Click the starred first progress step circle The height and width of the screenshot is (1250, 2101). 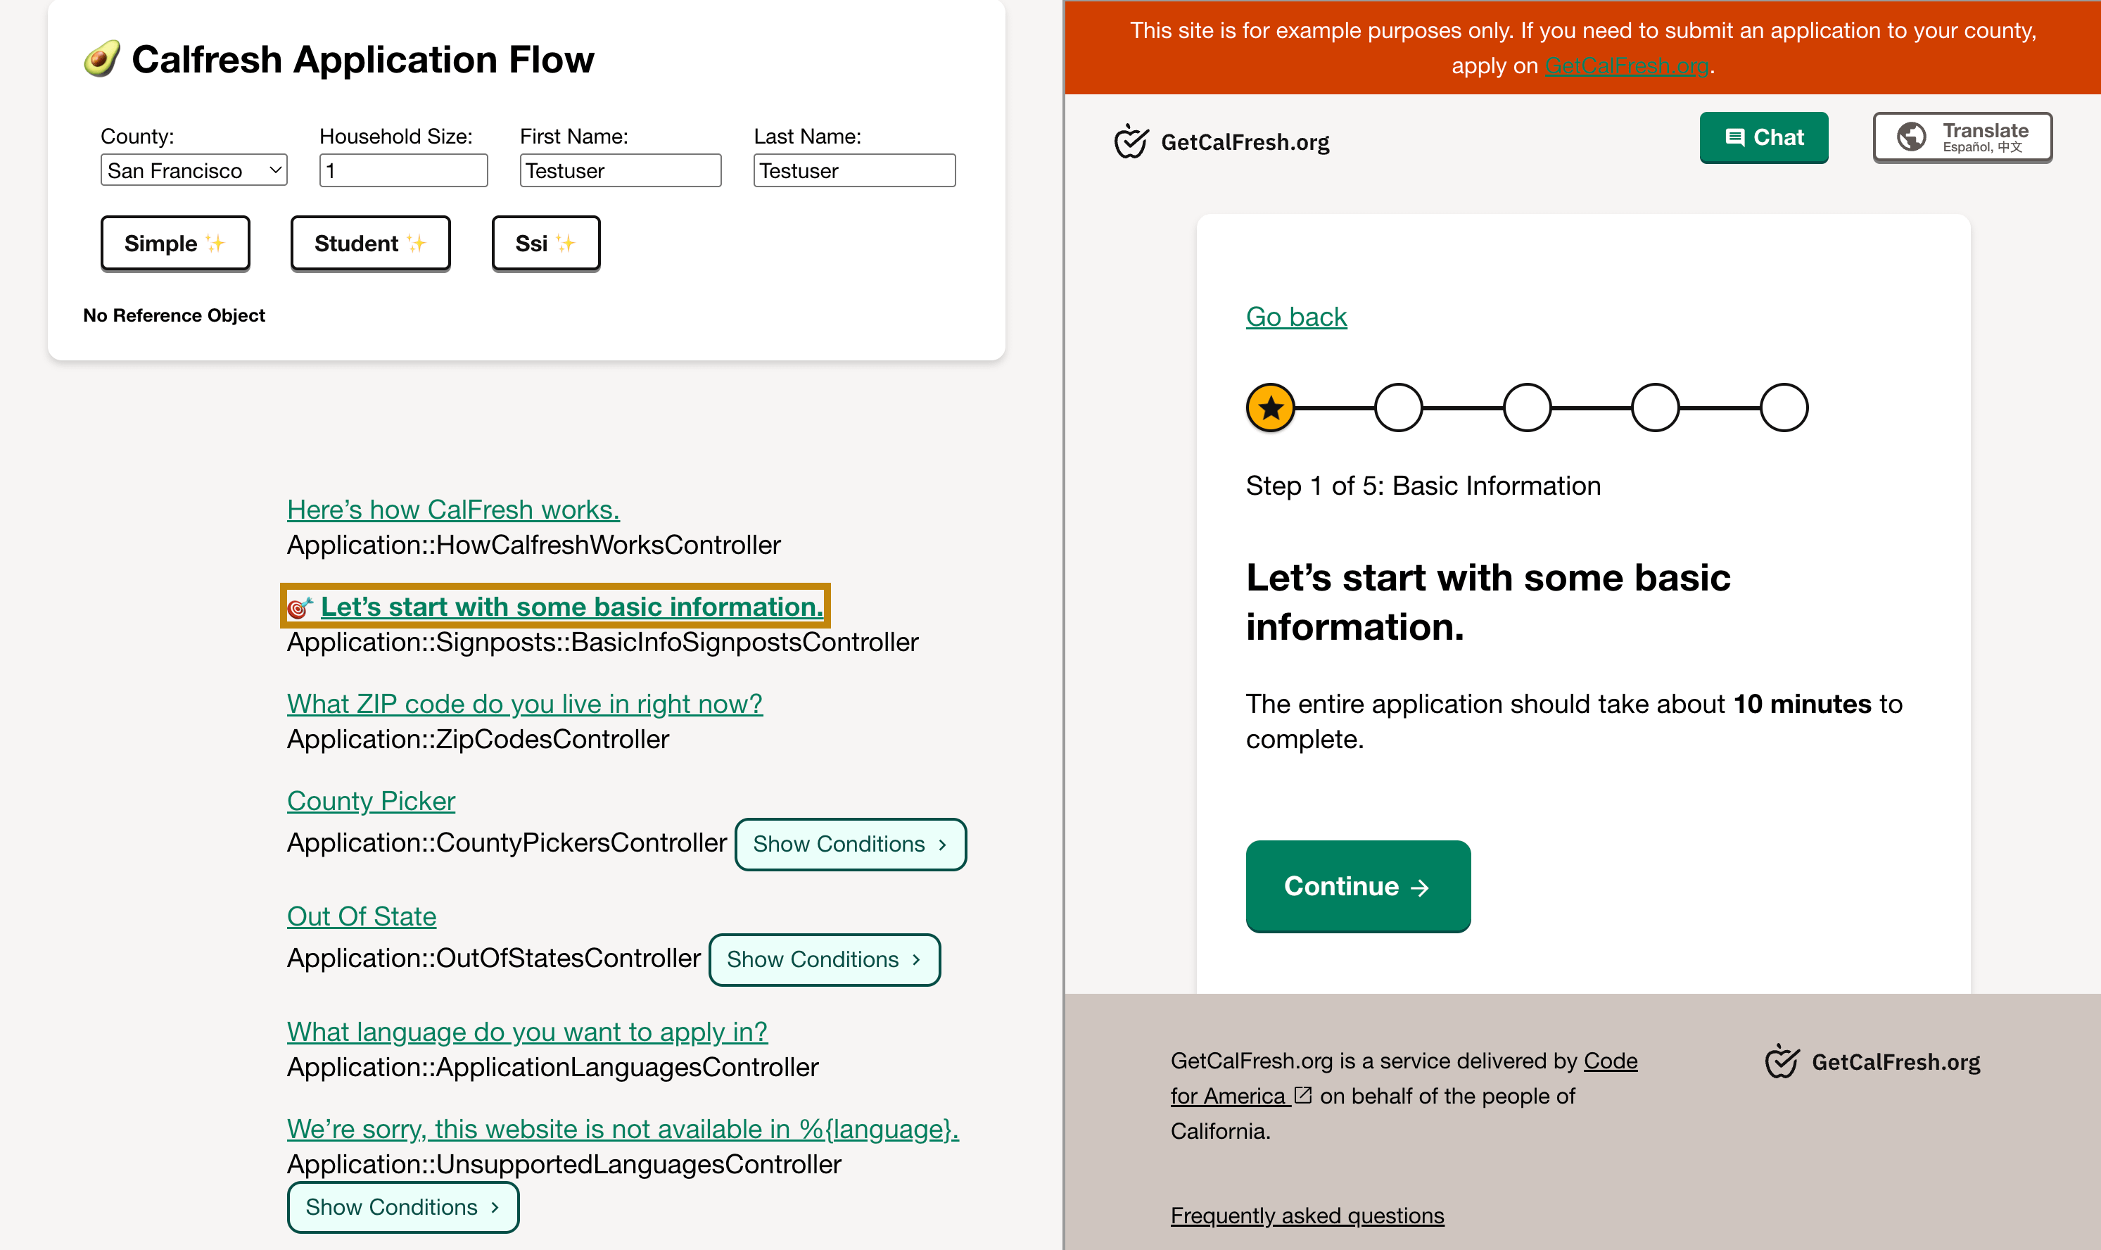(1270, 408)
